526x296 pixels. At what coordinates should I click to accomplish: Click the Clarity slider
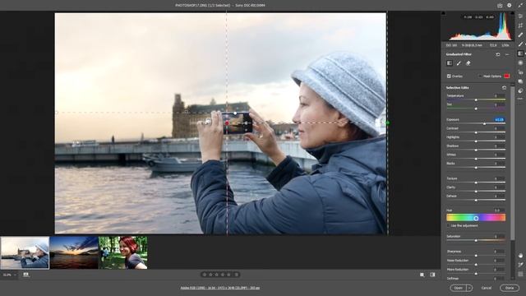pos(476,192)
